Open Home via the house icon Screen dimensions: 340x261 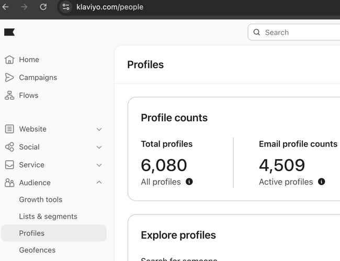(9, 60)
